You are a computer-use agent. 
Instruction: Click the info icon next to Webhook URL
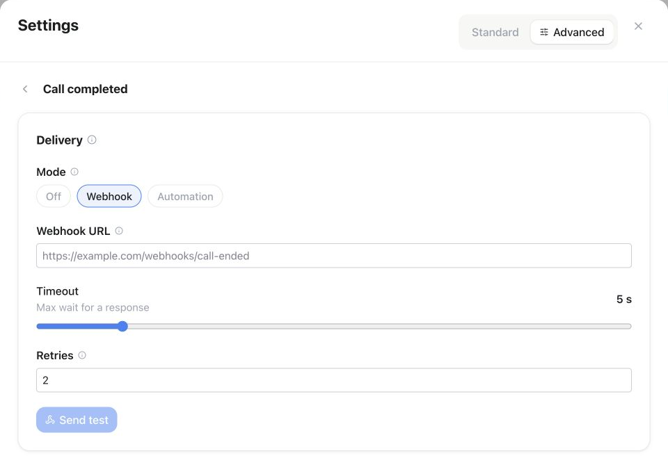coord(119,231)
